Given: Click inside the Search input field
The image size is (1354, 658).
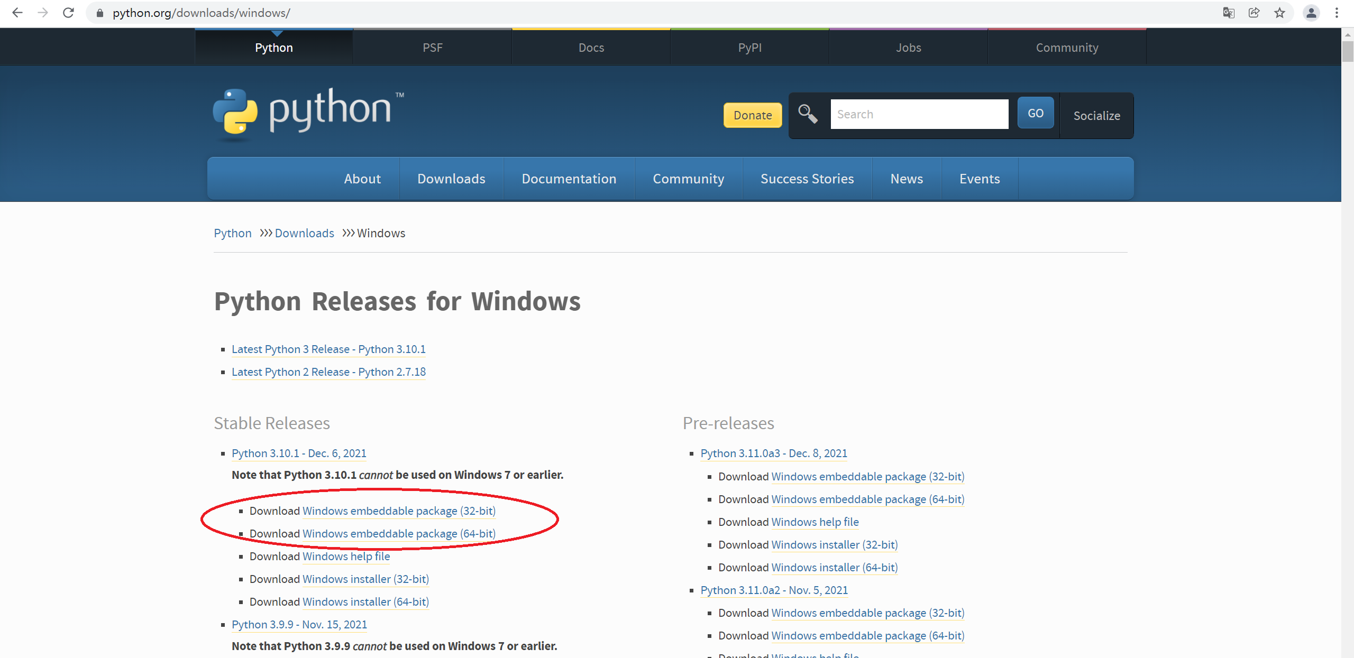Looking at the screenshot, I should tap(919, 114).
